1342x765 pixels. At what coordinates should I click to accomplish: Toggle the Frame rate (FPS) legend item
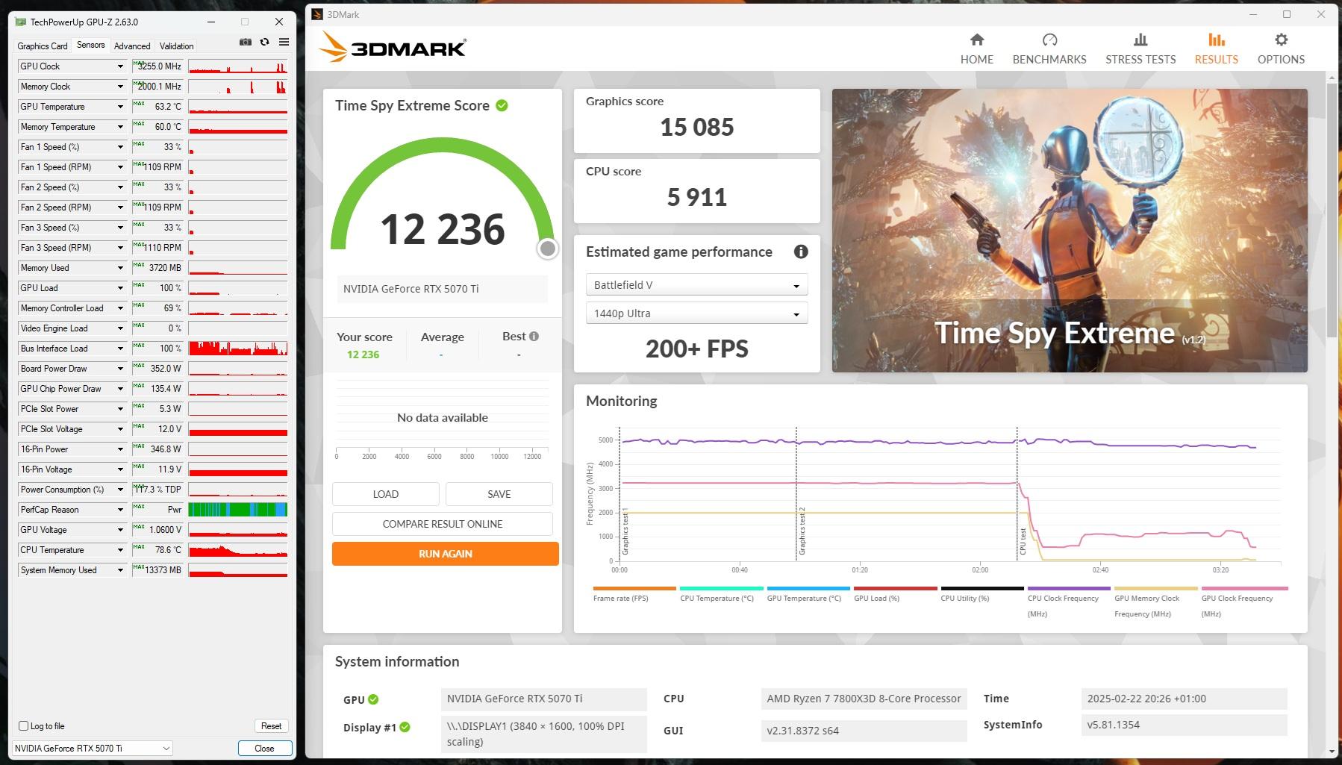coord(634,594)
